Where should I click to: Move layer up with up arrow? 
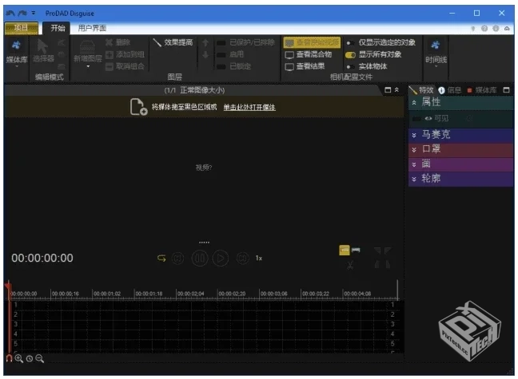tap(205, 42)
